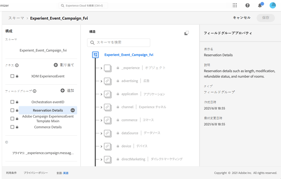281x179 pixels.
Task: Expand the commerce node chevron
Action: coord(101,120)
